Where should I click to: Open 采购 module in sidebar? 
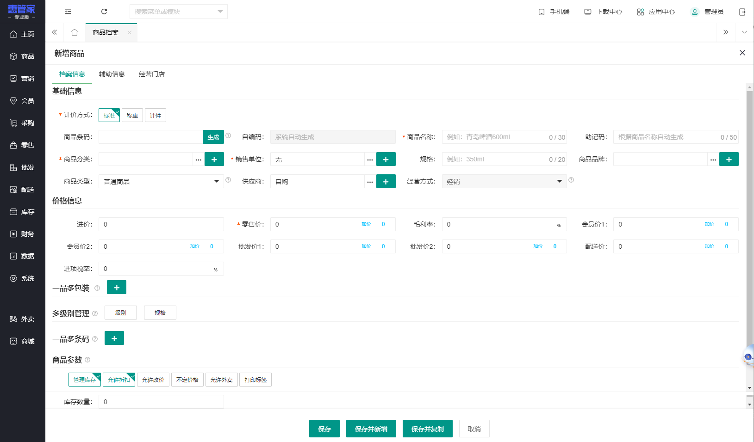coord(22,123)
